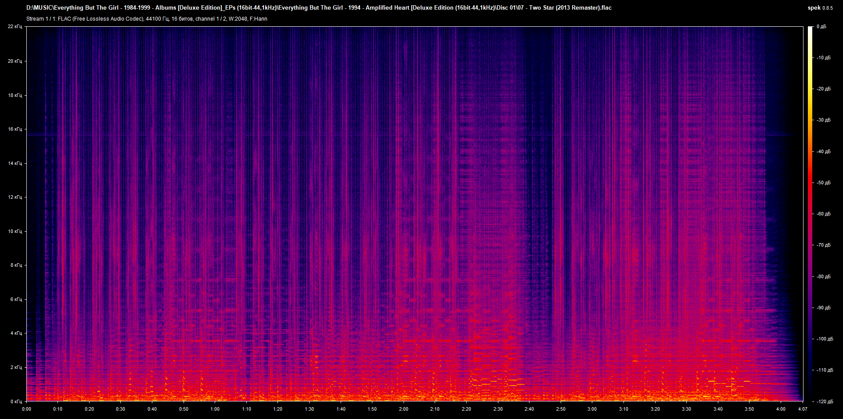843x419 pixels.
Task: Click the Stream 1/1 FLAC codec info line
Action: [147, 19]
